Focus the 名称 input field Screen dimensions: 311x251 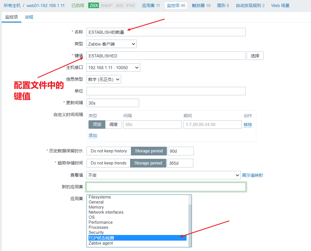click(166, 32)
